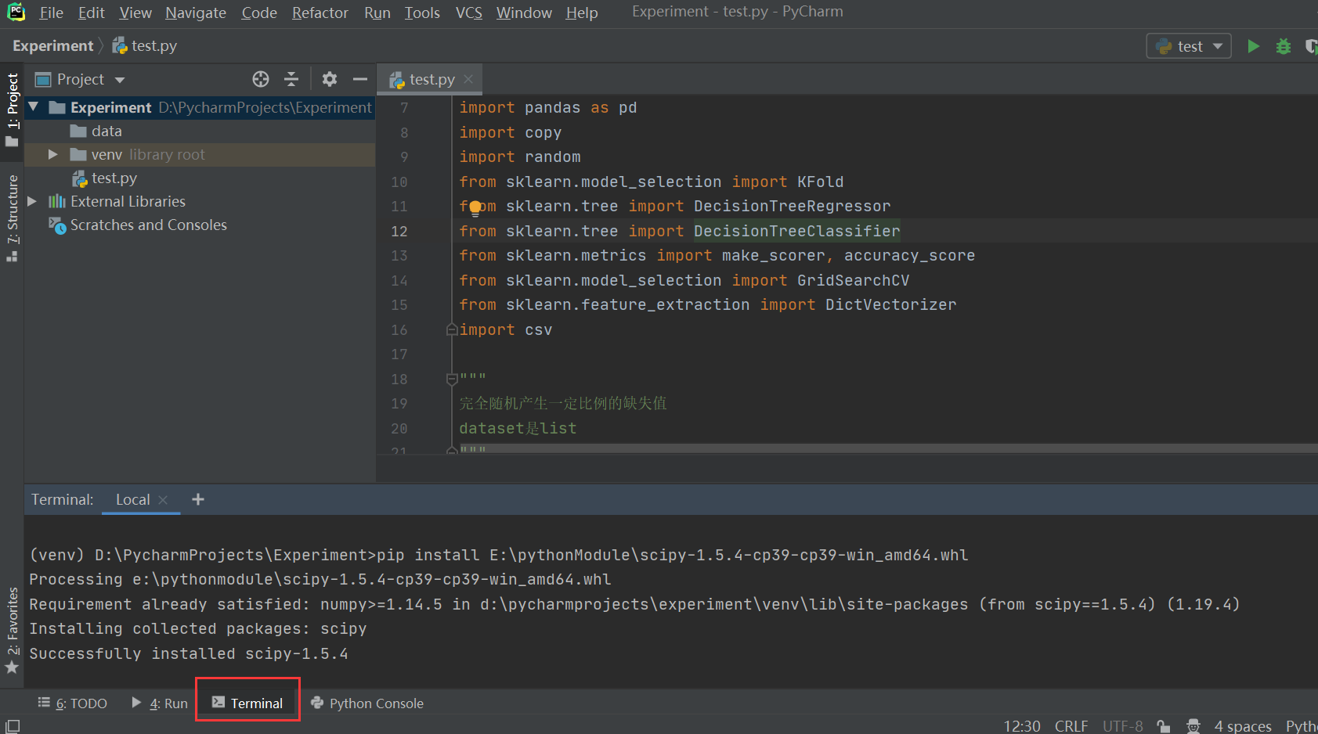Viewport: 1318px width, 734px height.
Task: Run the test configuration with green play button
Action: tap(1253, 46)
